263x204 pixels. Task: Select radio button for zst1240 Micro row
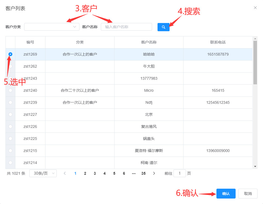(x=10, y=90)
